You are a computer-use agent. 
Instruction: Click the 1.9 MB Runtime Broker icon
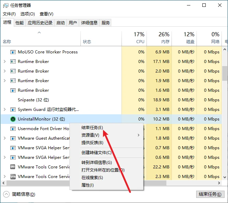(x=13, y=81)
